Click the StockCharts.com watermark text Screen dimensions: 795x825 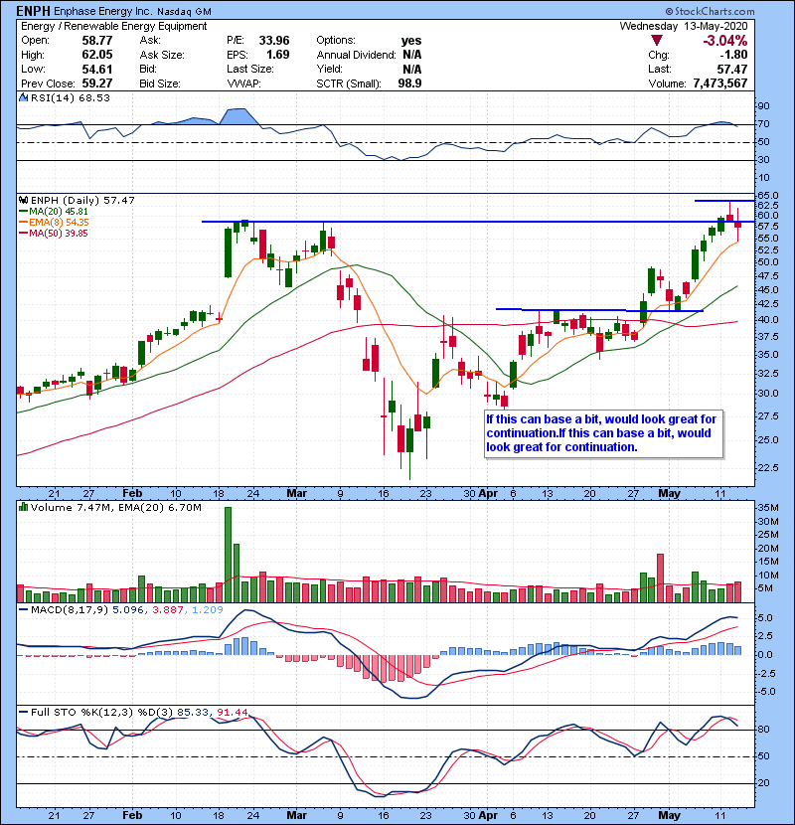tap(711, 11)
